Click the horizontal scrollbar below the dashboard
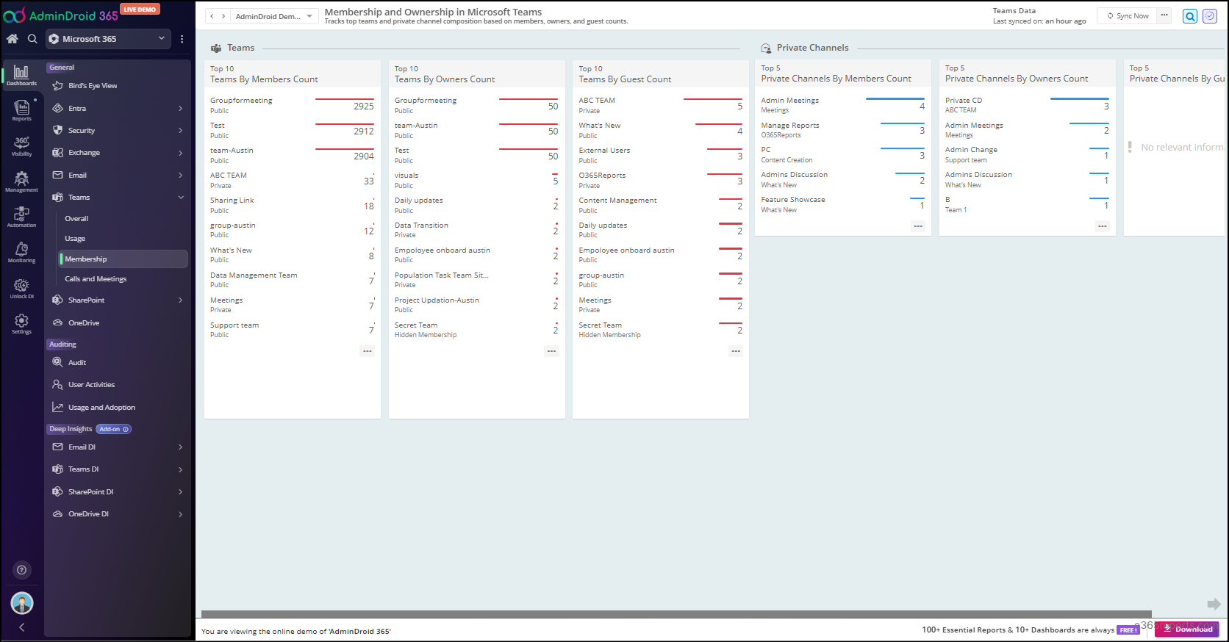Viewport: 1229px width, 642px height. 676,614
